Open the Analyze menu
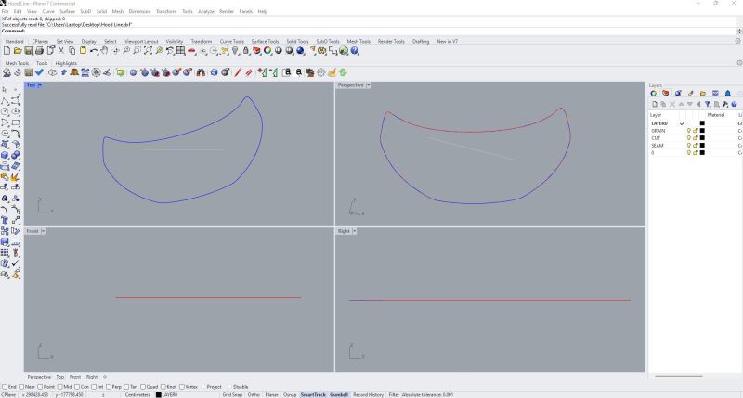Screen dimensions: 743x398 coord(205,11)
